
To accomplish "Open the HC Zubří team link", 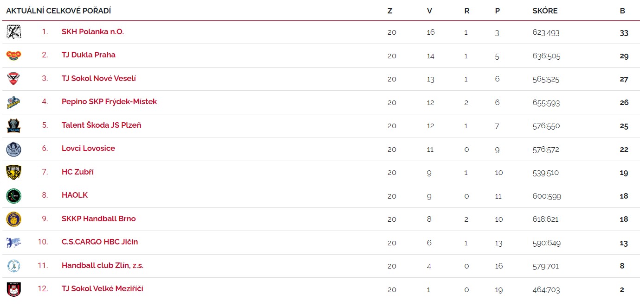I will pos(78,172).
